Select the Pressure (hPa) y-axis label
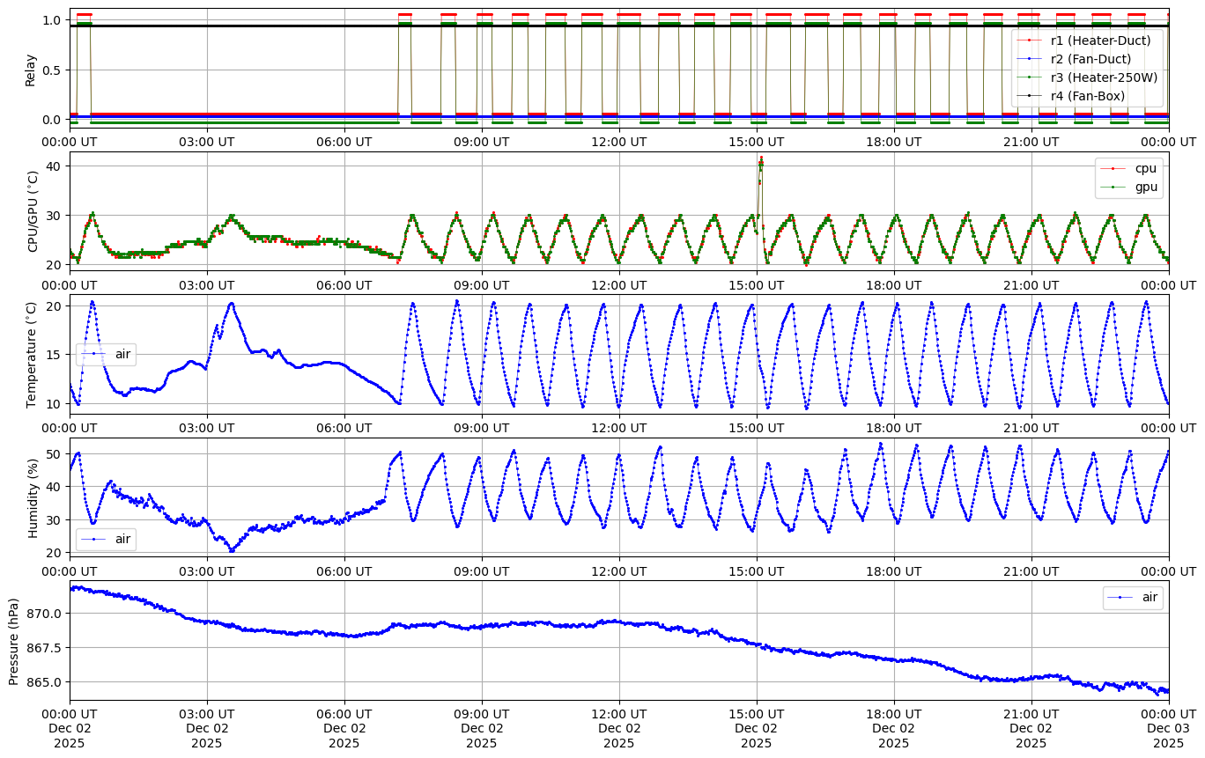This screenshot has height=758, width=1205. [13, 641]
